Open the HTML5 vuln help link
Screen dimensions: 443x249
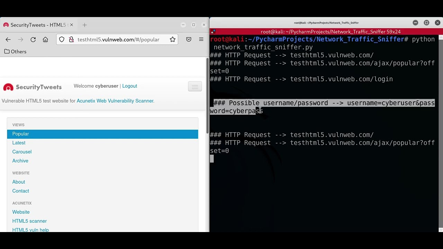30,230
